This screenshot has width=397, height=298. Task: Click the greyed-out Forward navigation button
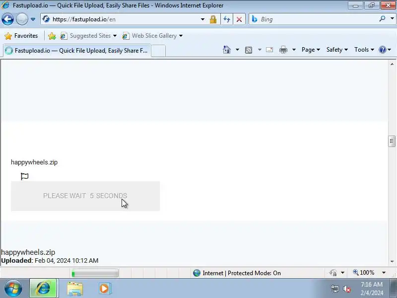coord(22,19)
